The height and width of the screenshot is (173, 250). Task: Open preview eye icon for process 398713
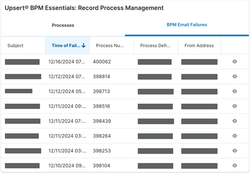235,91
